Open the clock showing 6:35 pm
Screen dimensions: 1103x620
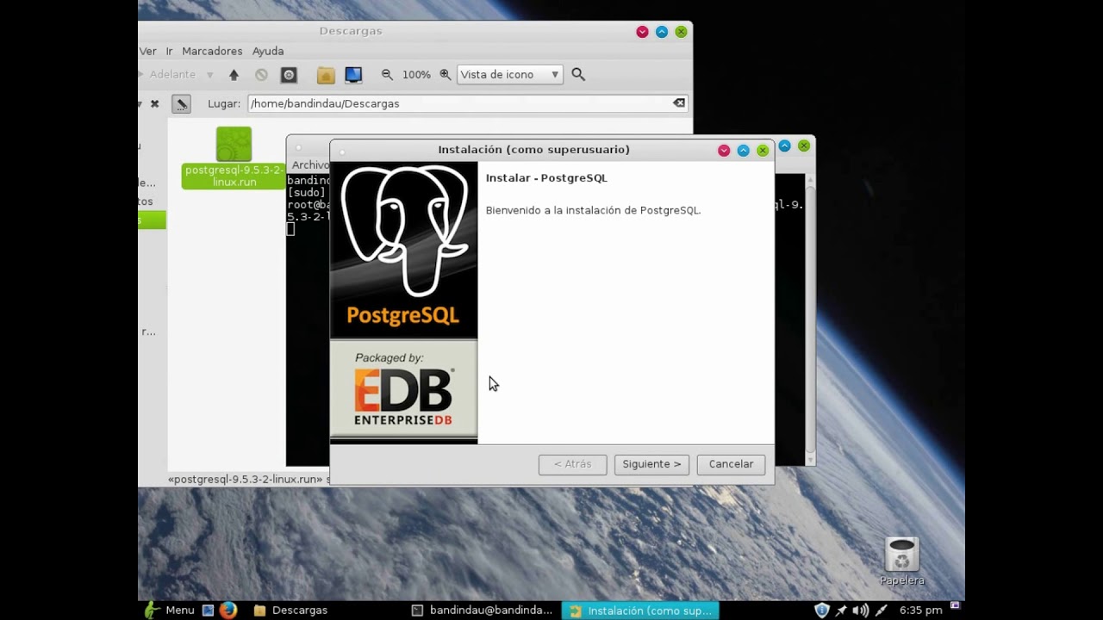(x=921, y=610)
